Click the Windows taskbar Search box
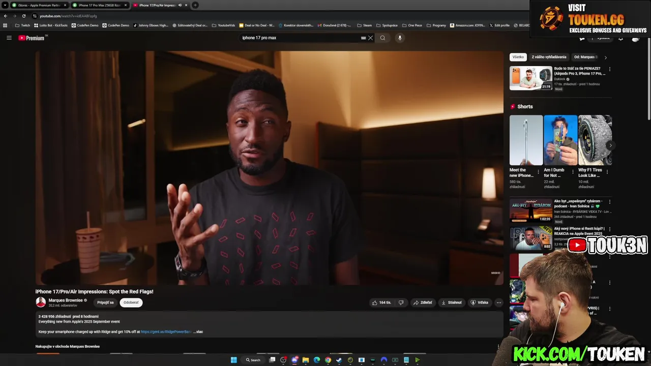This screenshot has height=366, width=651. (253, 360)
